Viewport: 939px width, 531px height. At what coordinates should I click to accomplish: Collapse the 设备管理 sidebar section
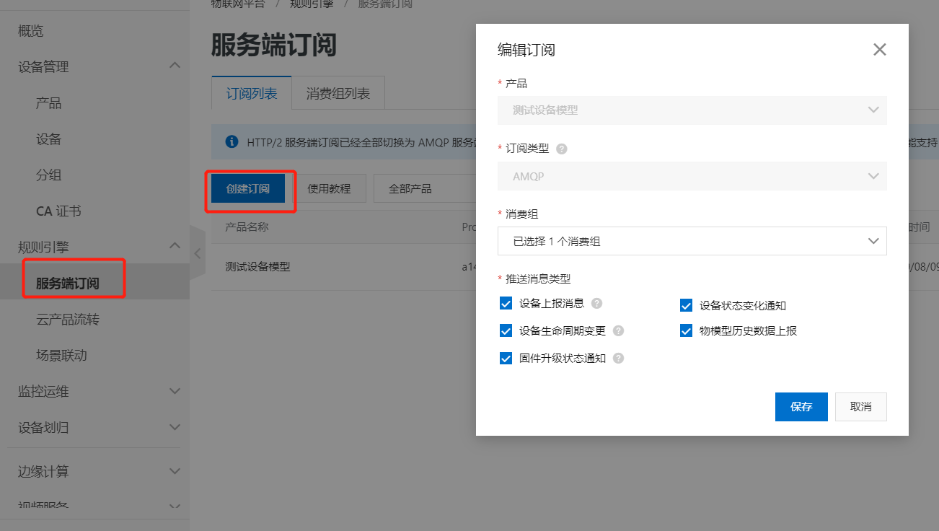174,66
